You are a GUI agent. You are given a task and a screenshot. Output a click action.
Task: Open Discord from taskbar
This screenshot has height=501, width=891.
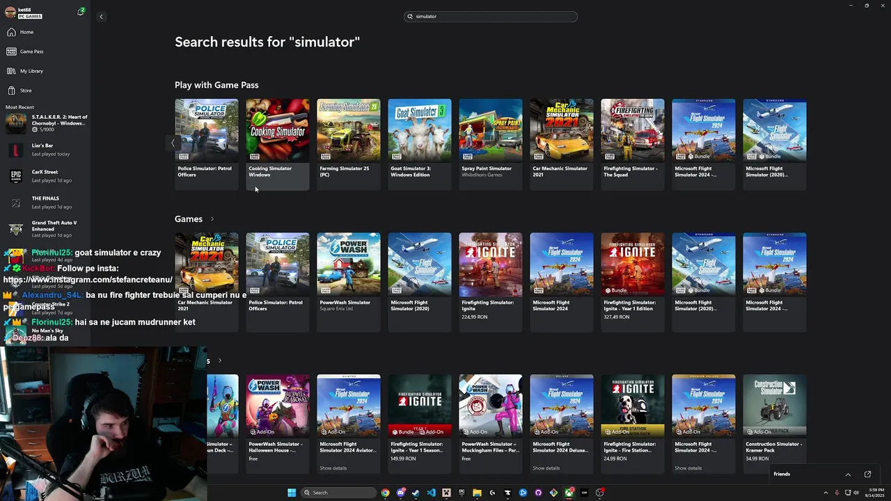coord(401,493)
